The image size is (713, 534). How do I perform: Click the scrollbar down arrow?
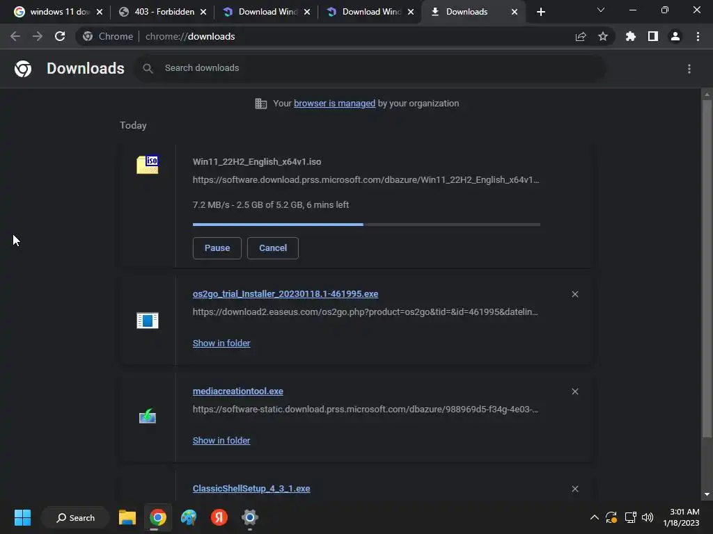coord(707,494)
